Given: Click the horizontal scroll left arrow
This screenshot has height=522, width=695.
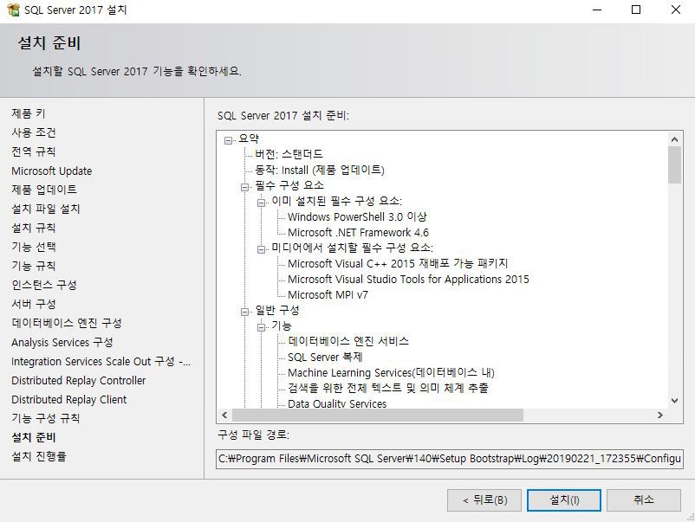Looking at the screenshot, I should (224, 416).
